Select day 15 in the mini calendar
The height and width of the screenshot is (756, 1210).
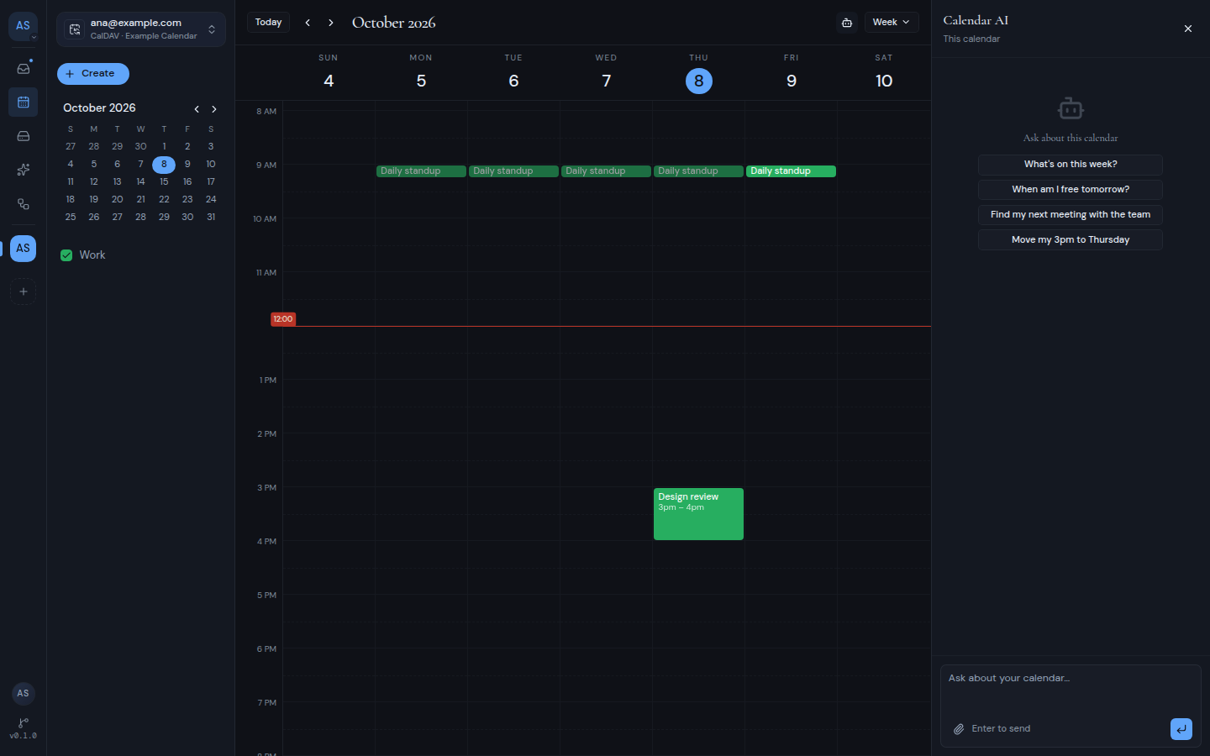tap(164, 182)
